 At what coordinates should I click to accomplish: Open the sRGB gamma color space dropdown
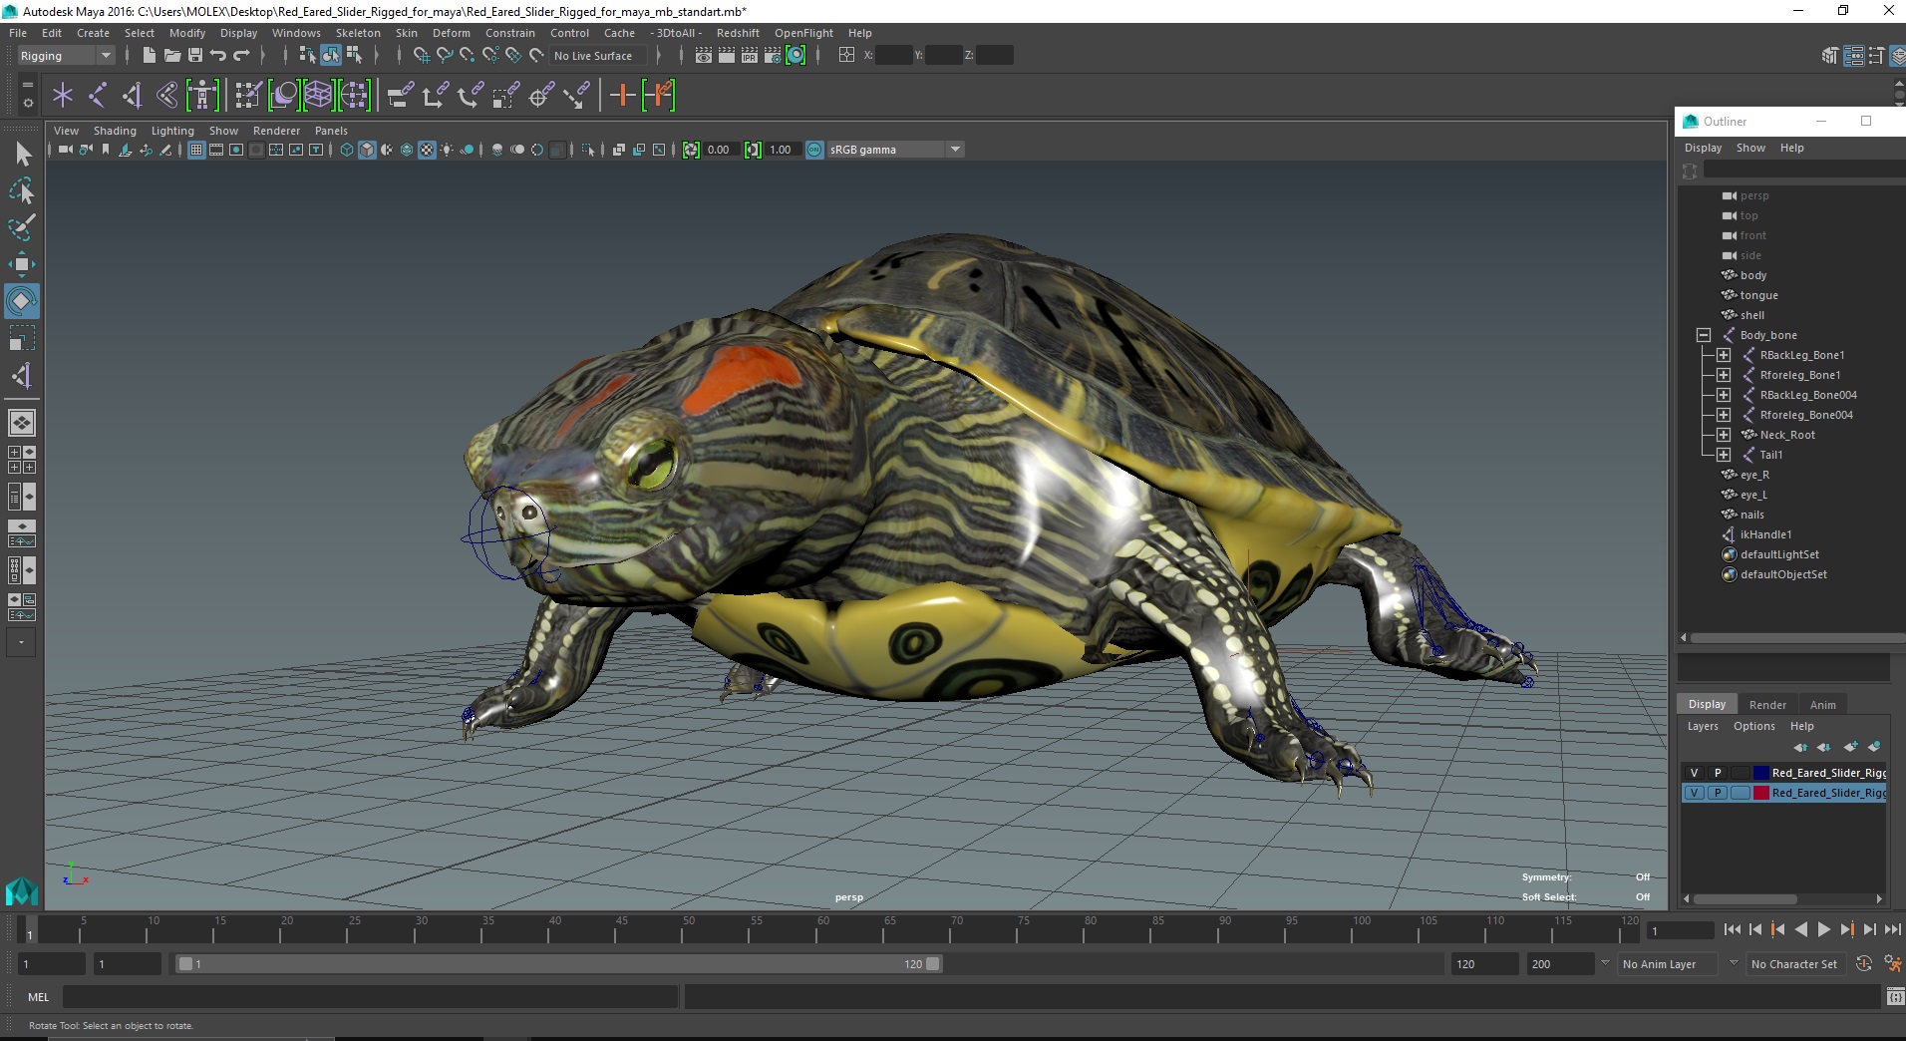click(895, 150)
